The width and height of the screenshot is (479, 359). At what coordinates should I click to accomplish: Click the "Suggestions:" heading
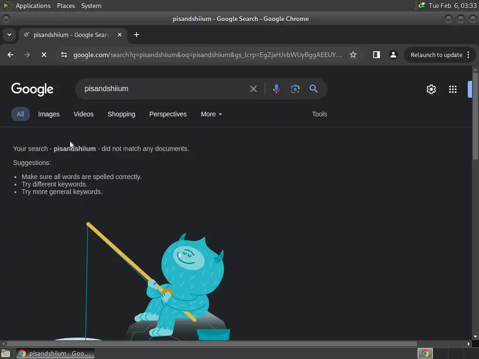(32, 163)
